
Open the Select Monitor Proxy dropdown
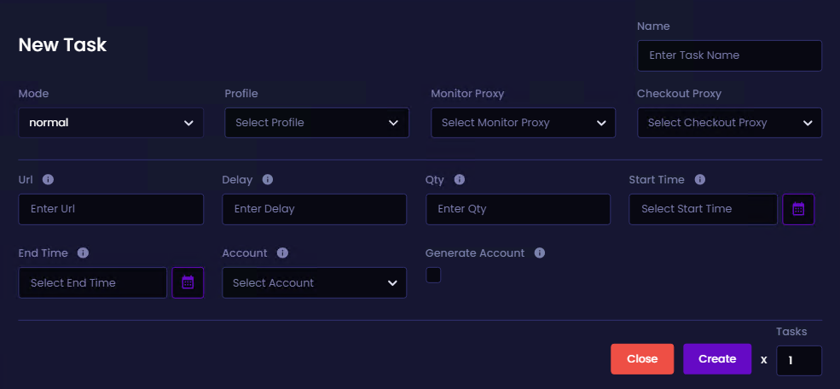tap(523, 123)
